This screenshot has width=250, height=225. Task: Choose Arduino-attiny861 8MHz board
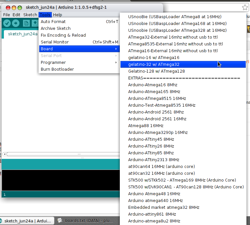183,214
